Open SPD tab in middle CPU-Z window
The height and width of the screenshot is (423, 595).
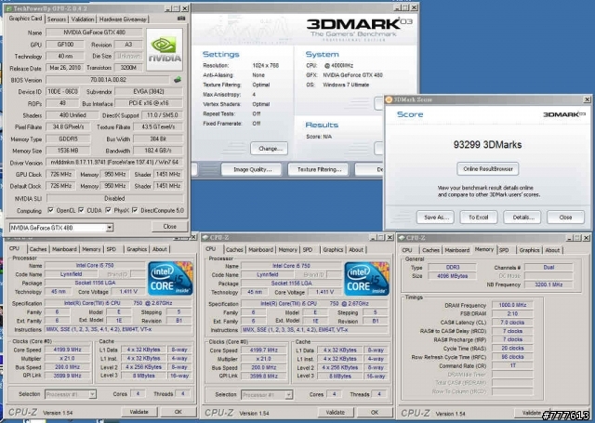pos(308,250)
